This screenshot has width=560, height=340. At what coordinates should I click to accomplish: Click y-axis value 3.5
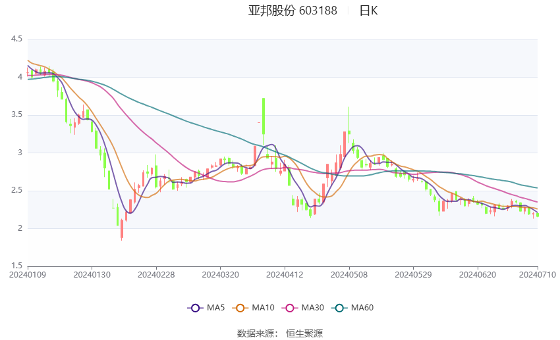pos(16,115)
